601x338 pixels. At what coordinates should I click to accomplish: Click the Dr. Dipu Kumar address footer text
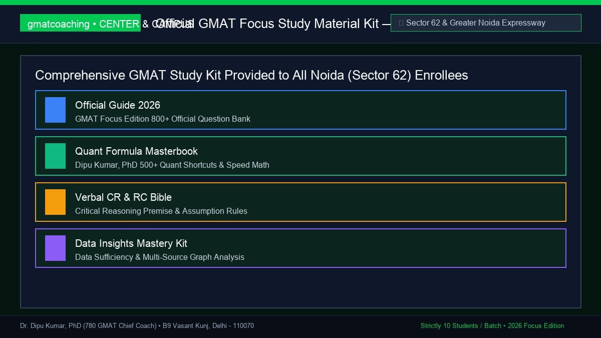click(x=137, y=326)
